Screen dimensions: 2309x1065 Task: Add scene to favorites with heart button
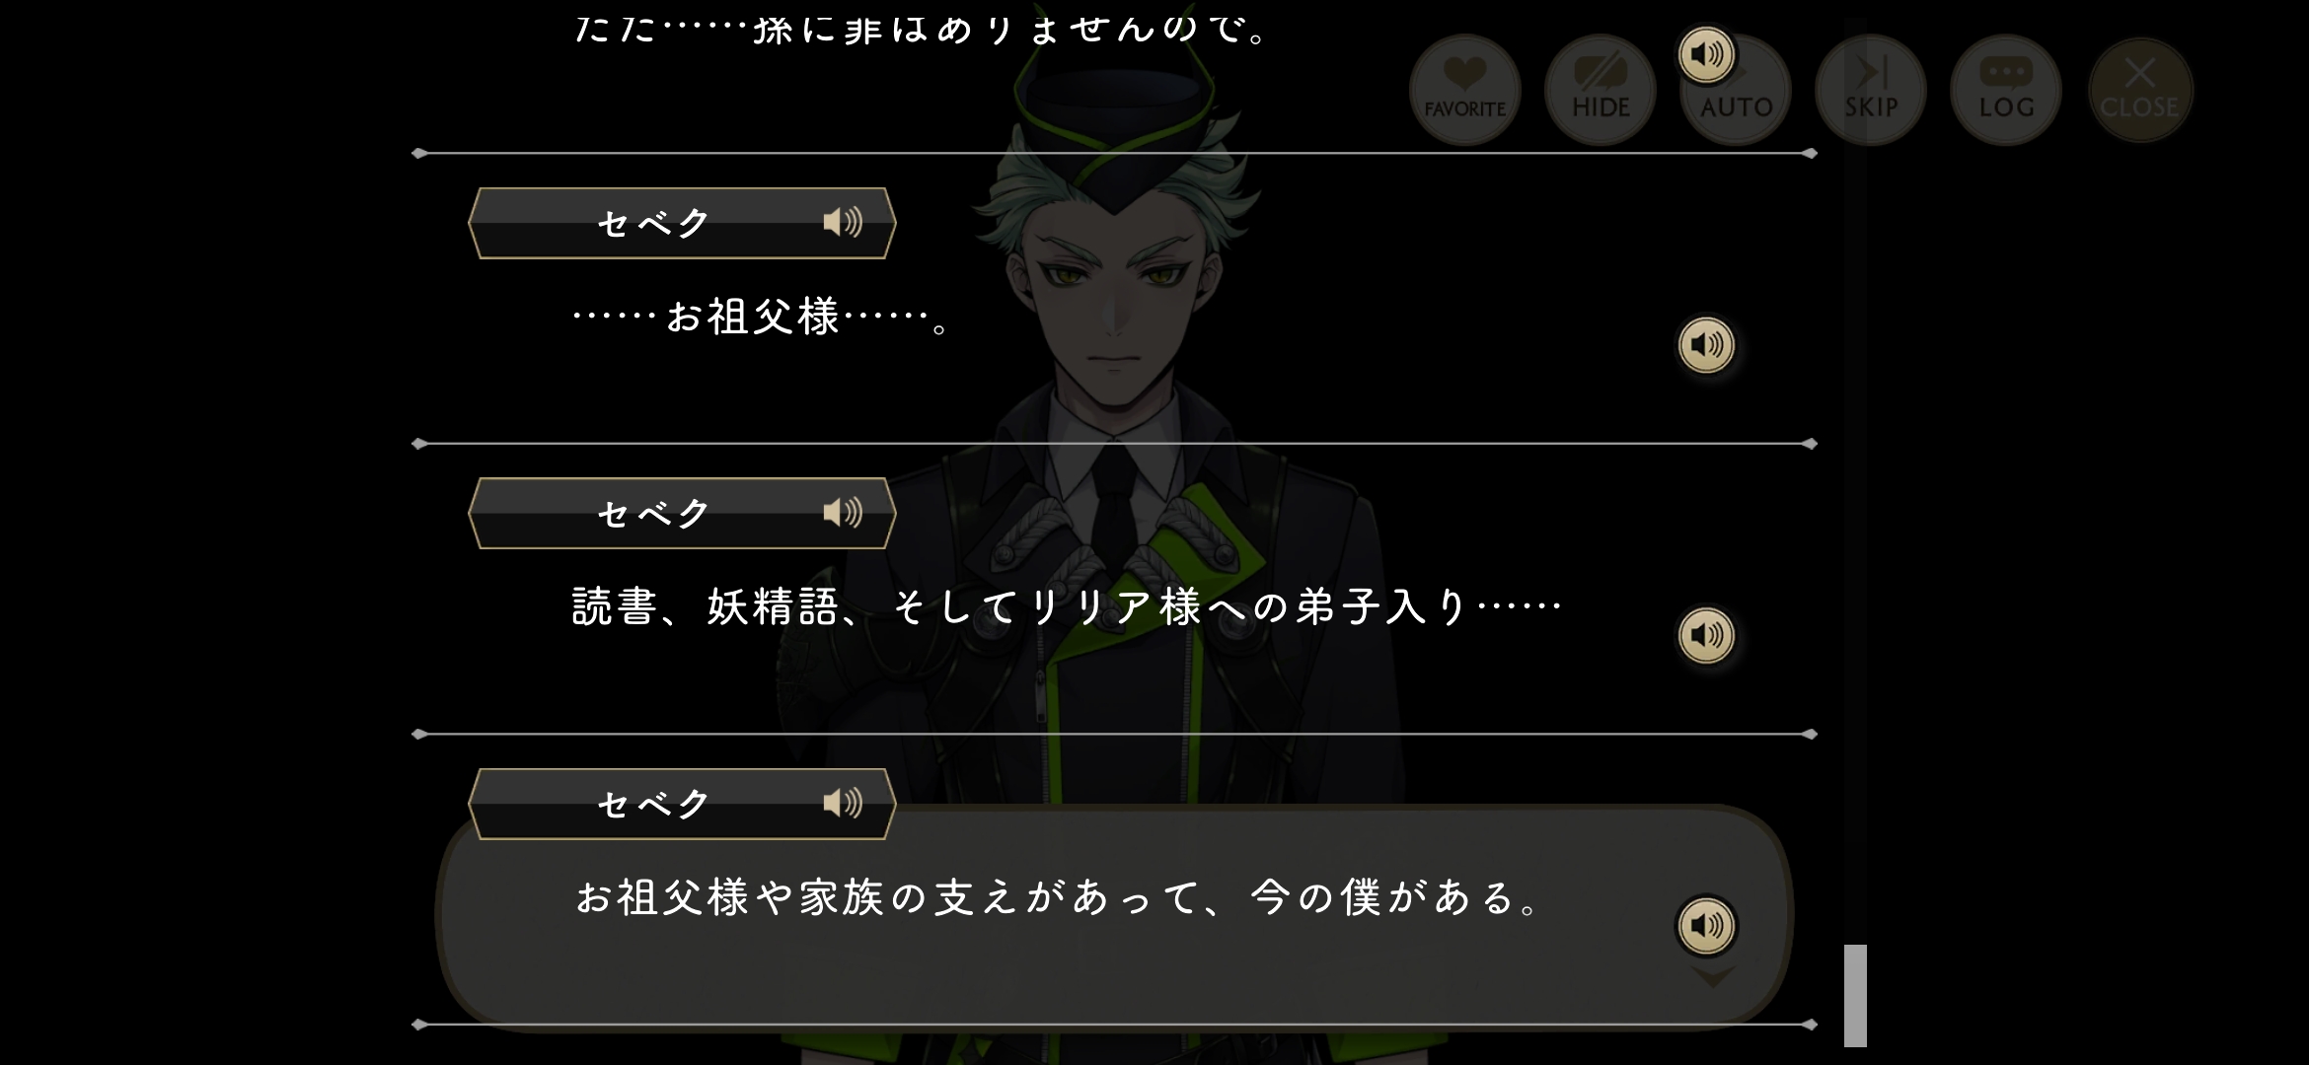pos(1464,90)
